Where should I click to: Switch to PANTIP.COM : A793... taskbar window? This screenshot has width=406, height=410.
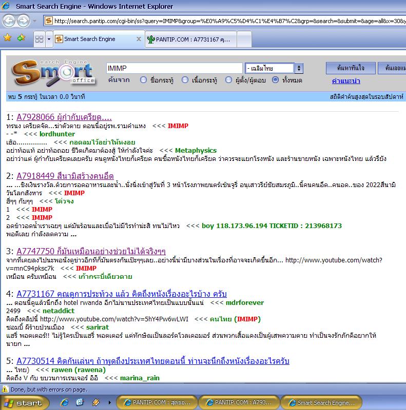(239, 403)
